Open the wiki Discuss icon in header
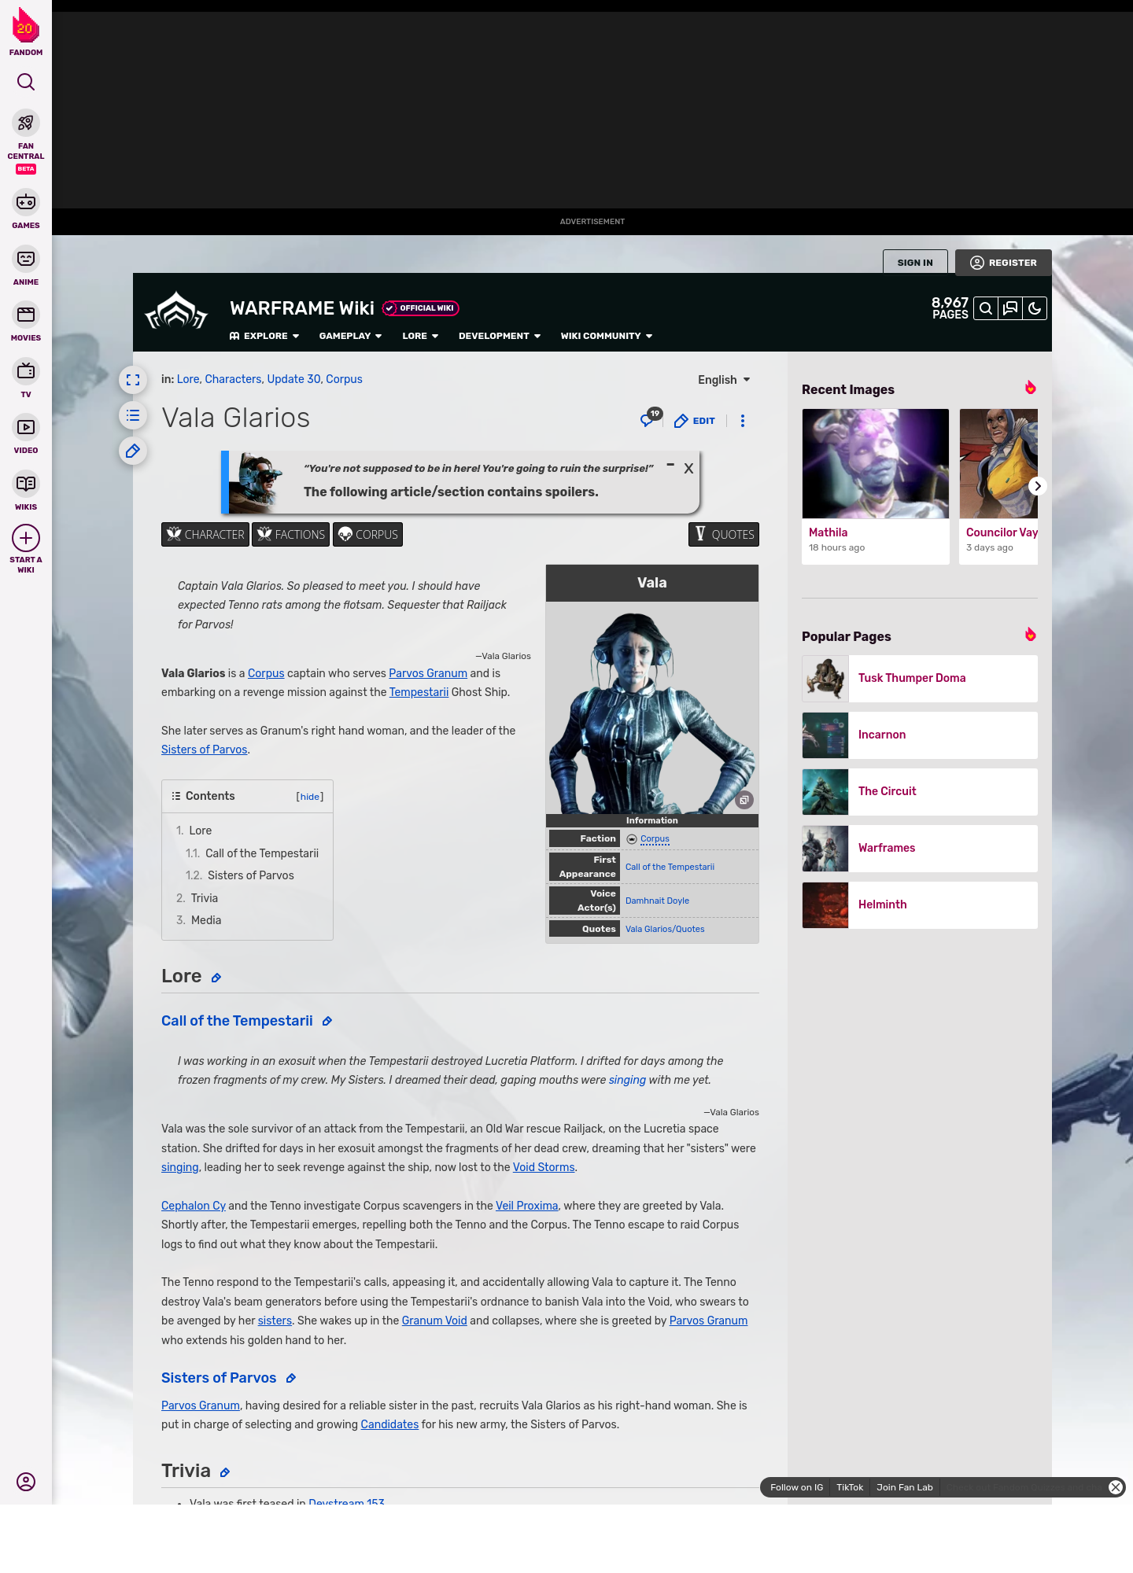 tap(1010, 308)
